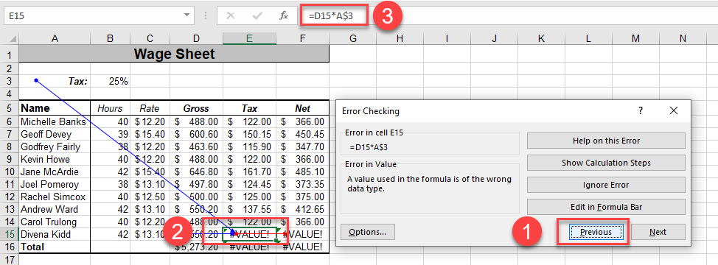Click Michelle Banks' tax 122.00 cell

click(x=250, y=122)
